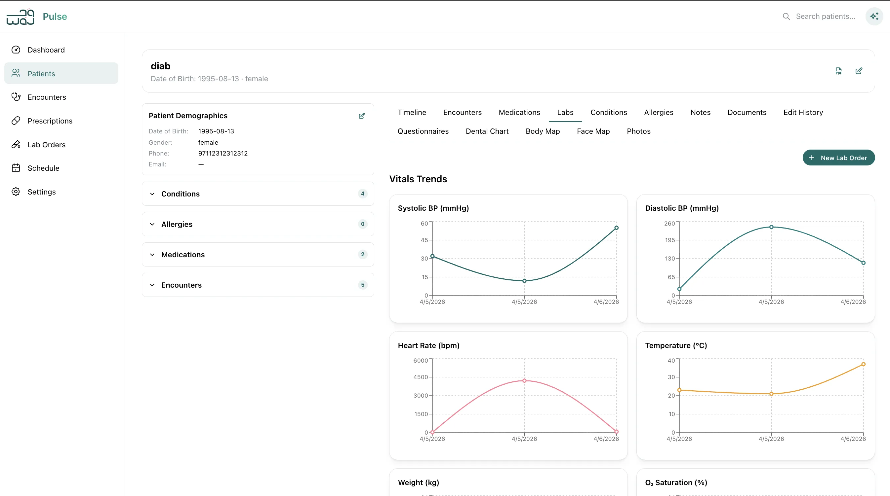Open Schedule via the calendar icon
Screen dimensions: 890x496
(x=16, y=168)
